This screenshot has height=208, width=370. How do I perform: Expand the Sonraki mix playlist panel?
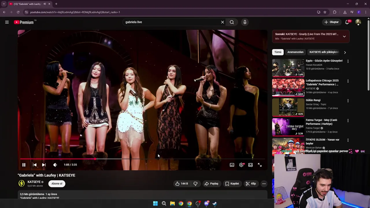(344, 36)
